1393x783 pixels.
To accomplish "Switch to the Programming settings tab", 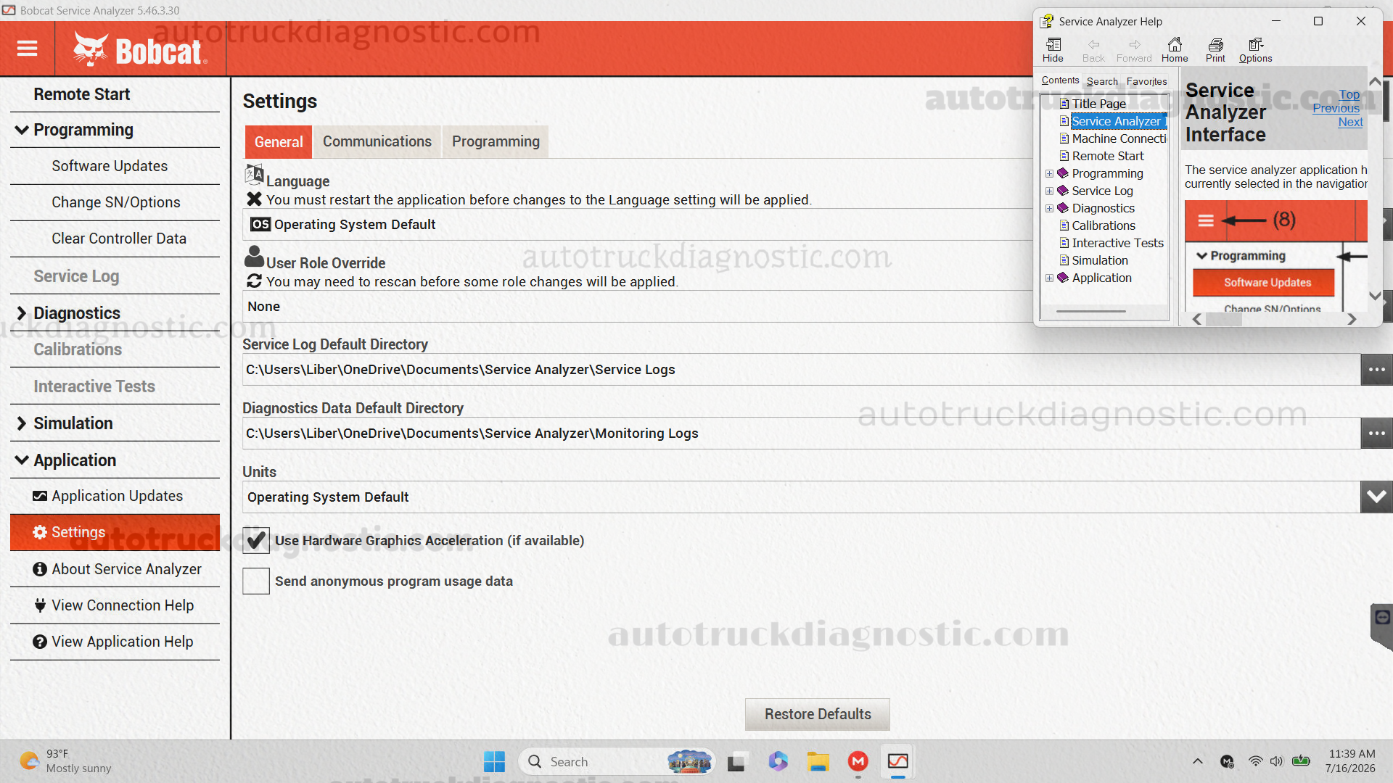I will pos(496,142).
